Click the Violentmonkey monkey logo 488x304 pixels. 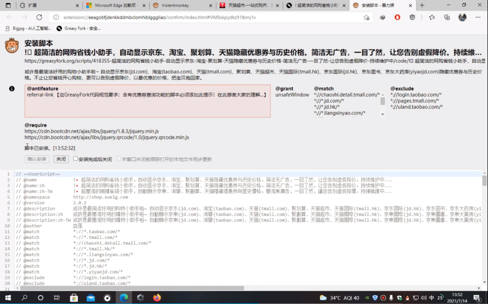pos(12,46)
